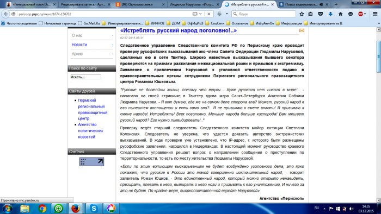Viewport: 381px width, 214px height.
Task: Click the article headline link
Action: pyautogui.click(x=179, y=30)
